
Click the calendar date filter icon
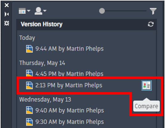[x=22, y=11]
